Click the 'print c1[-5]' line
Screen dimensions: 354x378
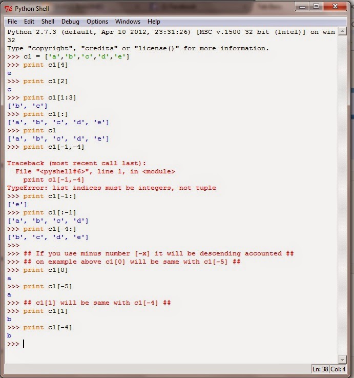48,286
